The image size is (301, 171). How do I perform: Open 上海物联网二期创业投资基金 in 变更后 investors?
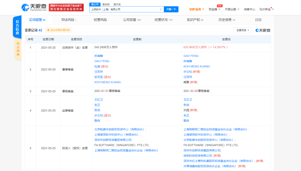(215, 129)
